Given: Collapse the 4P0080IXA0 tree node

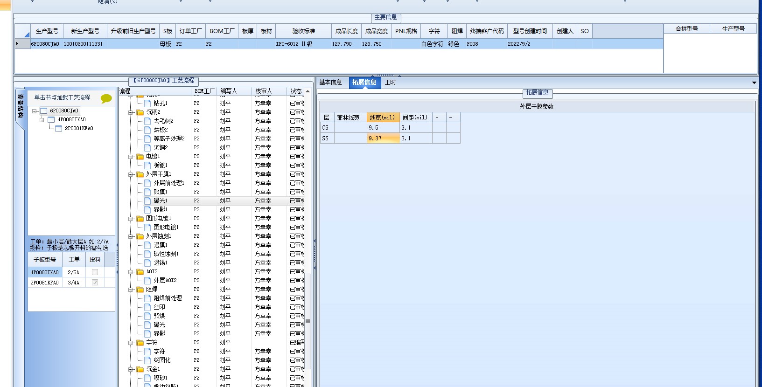Looking at the screenshot, I should [x=42, y=120].
